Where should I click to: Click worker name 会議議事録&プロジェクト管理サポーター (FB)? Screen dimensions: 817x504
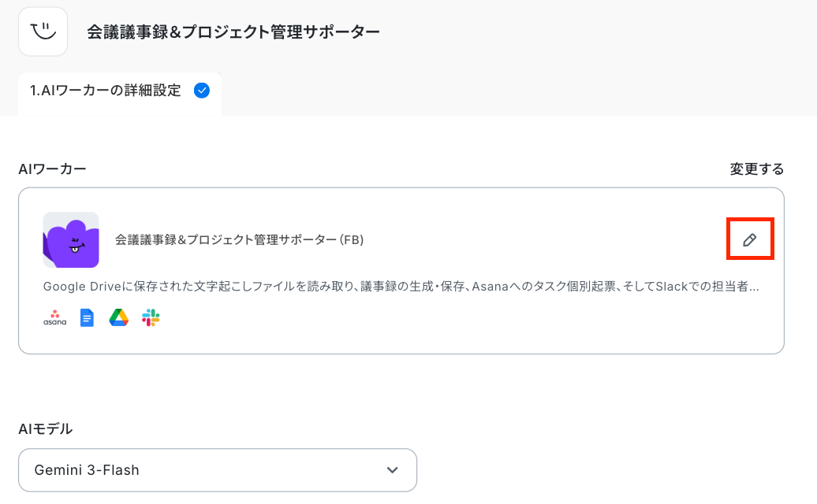tap(239, 239)
